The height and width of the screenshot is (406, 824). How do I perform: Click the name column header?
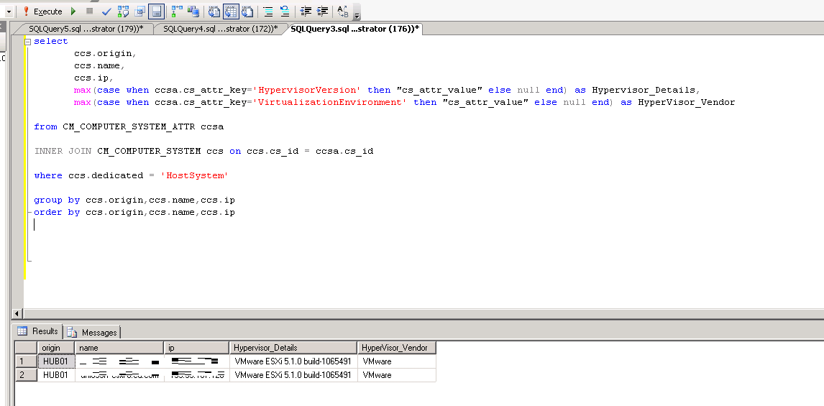(x=119, y=348)
